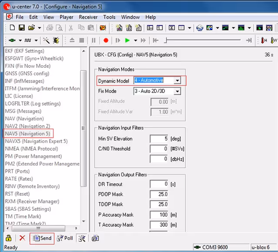
Task: Select SBAS (SBAS Settings) entry
Action: [28, 209]
